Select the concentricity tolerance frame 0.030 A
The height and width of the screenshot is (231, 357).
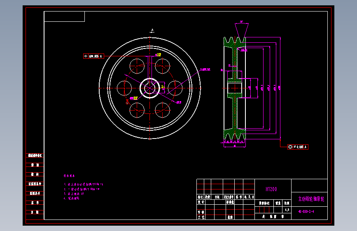click(298, 147)
